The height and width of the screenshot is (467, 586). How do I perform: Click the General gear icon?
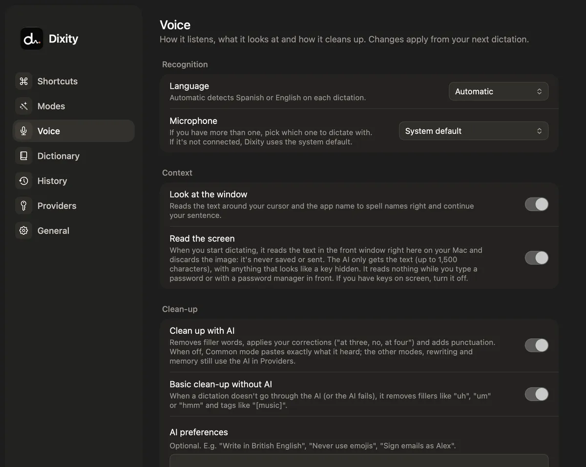(x=23, y=230)
